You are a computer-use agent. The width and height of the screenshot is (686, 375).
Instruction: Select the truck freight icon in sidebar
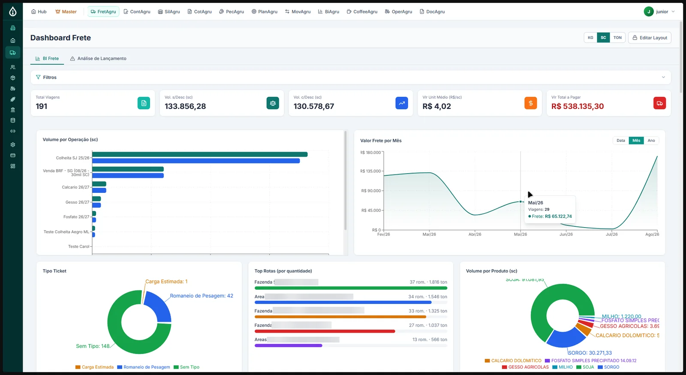click(x=13, y=53)
